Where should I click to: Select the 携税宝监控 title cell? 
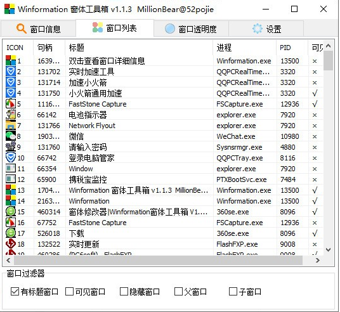tap(88, 179)
